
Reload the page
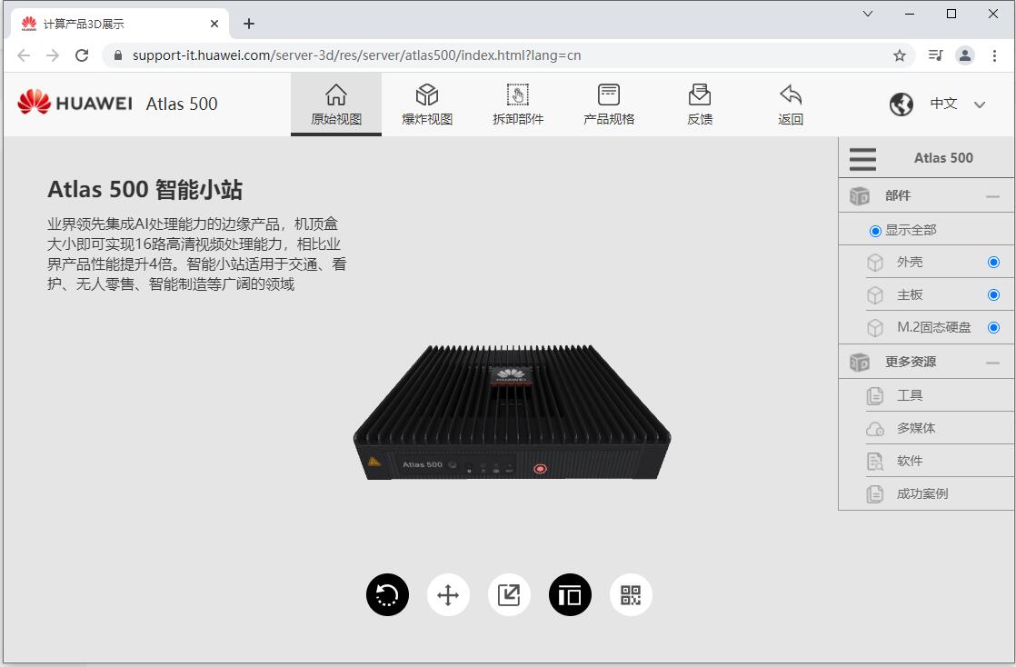[x=82, y=55]
